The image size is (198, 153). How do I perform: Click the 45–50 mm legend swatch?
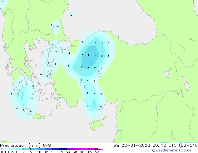point(92,149)
